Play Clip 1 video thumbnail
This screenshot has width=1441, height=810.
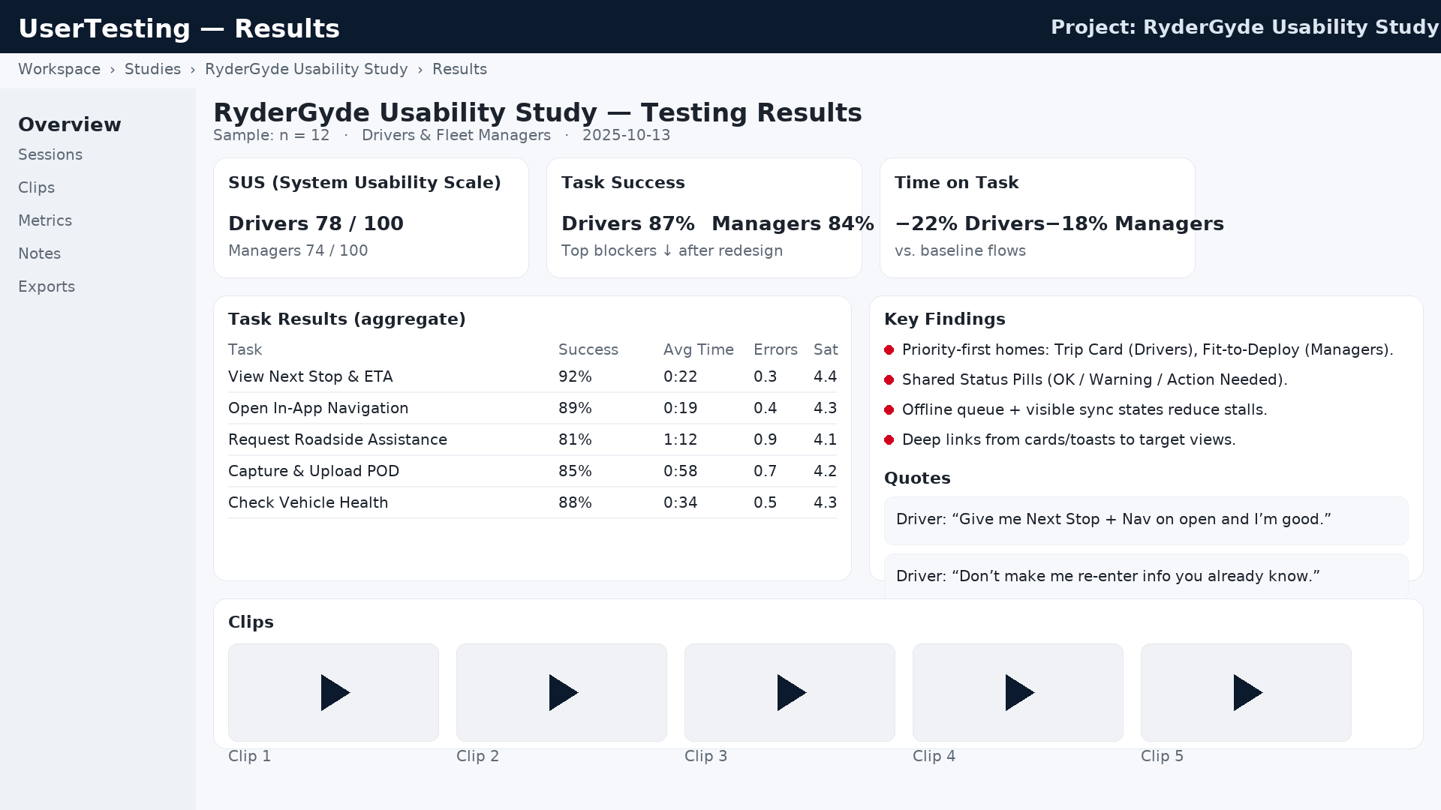pos(333,692)
